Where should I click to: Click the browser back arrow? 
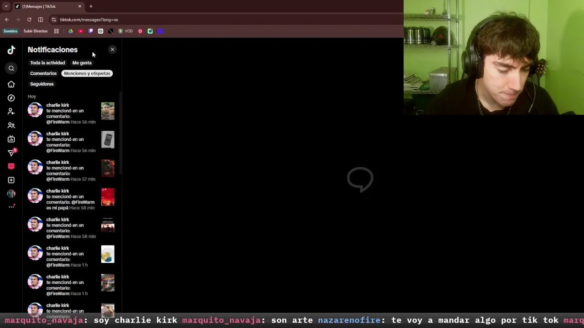point(7,20)
